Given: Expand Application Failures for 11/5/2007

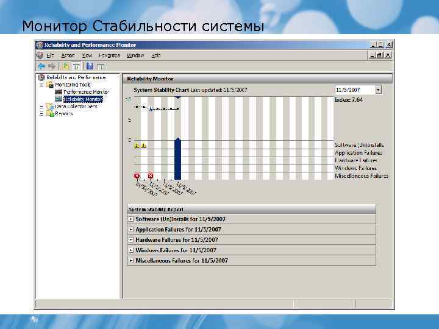Looking at the screenshot, I should [x=130, y=230].
